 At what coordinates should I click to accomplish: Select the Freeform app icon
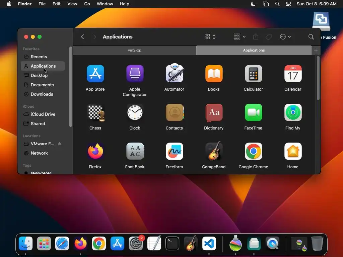[x=174, y=151]
